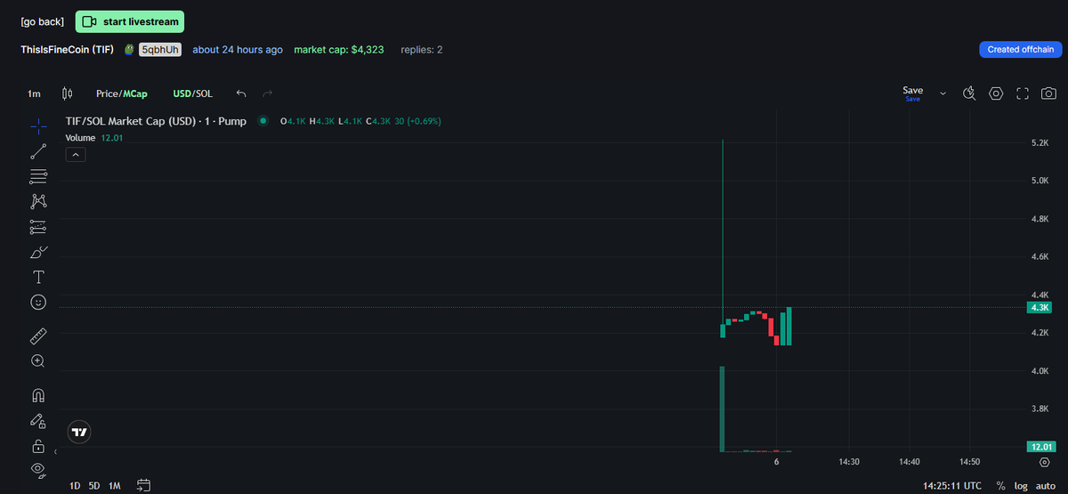The height and width of the screenshot is (494, 1068).
Task: Click the 4.3K current price label
Action: click(x=1040, y=307)
